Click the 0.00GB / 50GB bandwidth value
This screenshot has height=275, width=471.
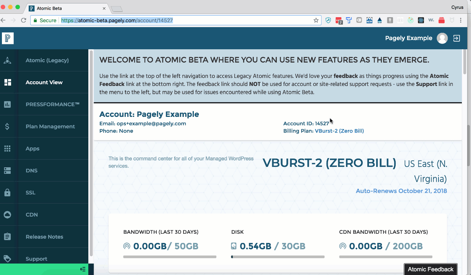pyautogui.click(x=166, y=246)
